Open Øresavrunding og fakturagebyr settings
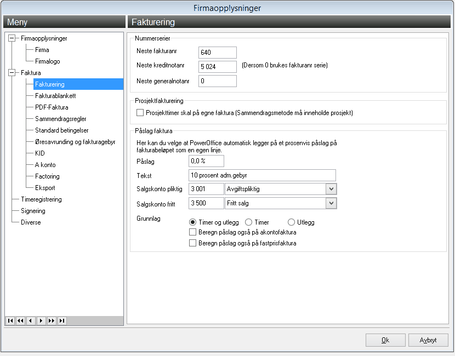This screenshot has height=356, width=455. [x=75, y=142]
